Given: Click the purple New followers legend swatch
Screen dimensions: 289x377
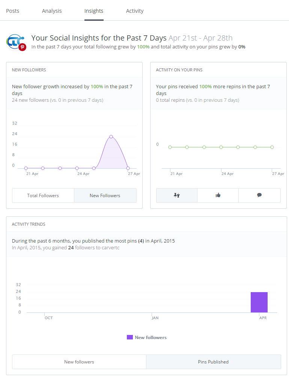Looking at the screenshot, I should tap(130, 337).
